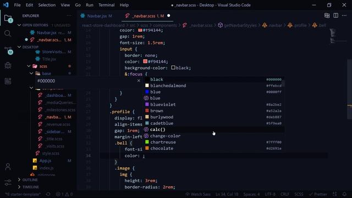Click the SCSS language mode
The width and height of the screenshot is (352, 198).
tap(299, 194)
